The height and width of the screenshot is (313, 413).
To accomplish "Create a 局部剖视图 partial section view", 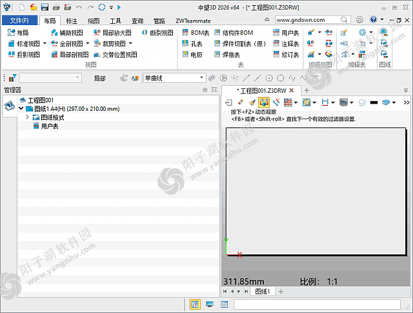I will 70,54.
